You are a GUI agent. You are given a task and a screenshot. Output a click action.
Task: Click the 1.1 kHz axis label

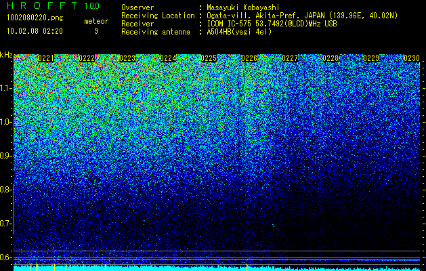pyautogui.click(x=5, y=88)
